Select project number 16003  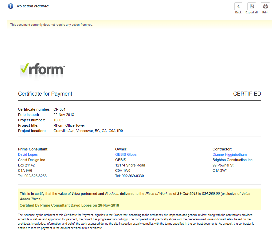tap(58, 120)
